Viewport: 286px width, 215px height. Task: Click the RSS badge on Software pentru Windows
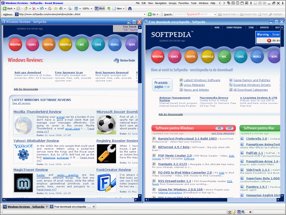coord(219,128)
